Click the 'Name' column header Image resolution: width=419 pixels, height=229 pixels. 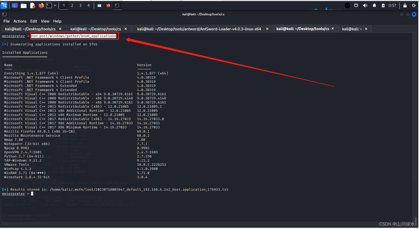(8, 65)
